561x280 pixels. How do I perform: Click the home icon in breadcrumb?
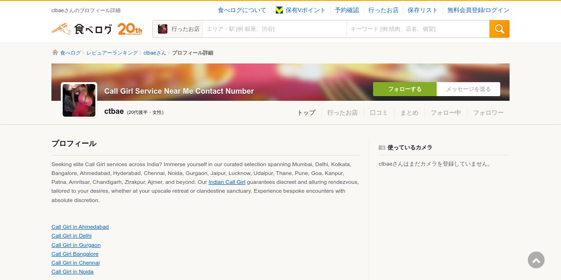pos(55,53)
